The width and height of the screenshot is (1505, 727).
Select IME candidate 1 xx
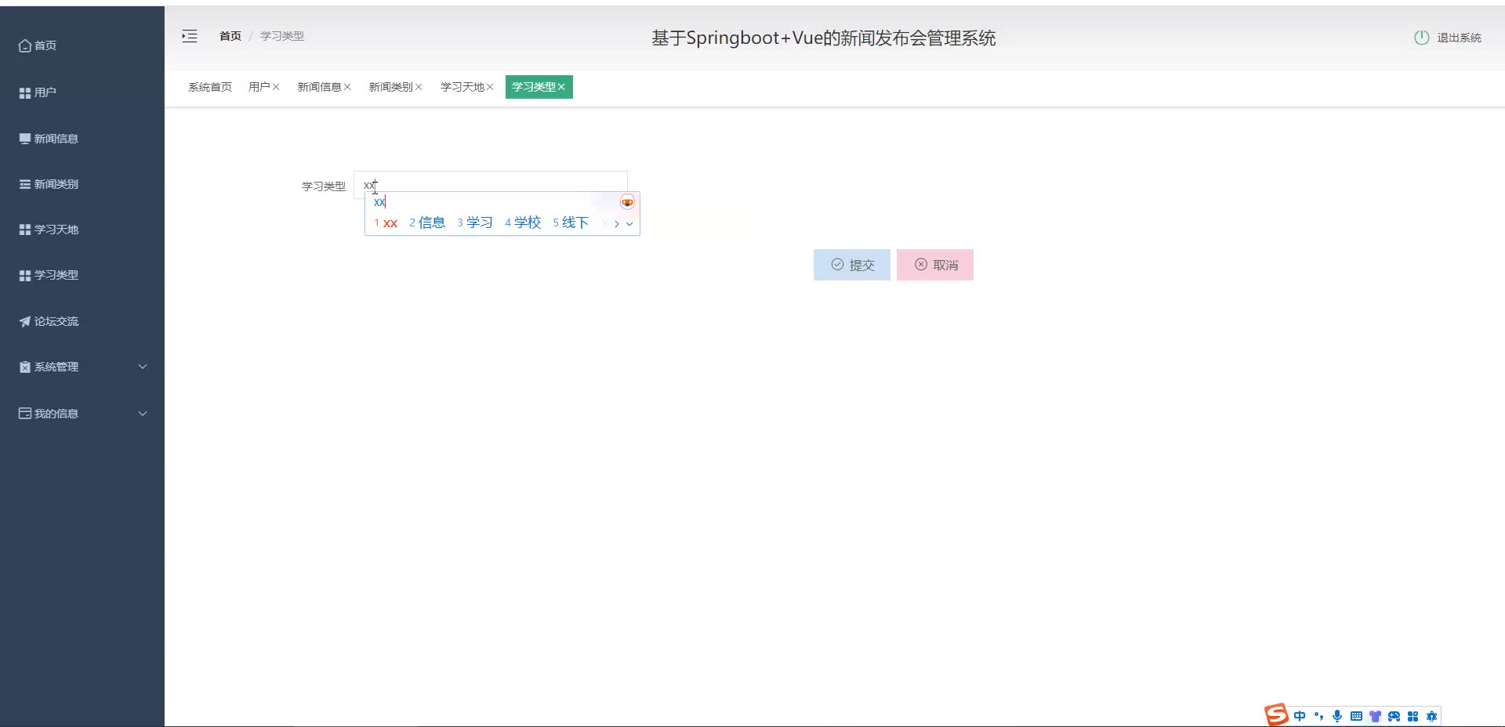tap(386, 223)
